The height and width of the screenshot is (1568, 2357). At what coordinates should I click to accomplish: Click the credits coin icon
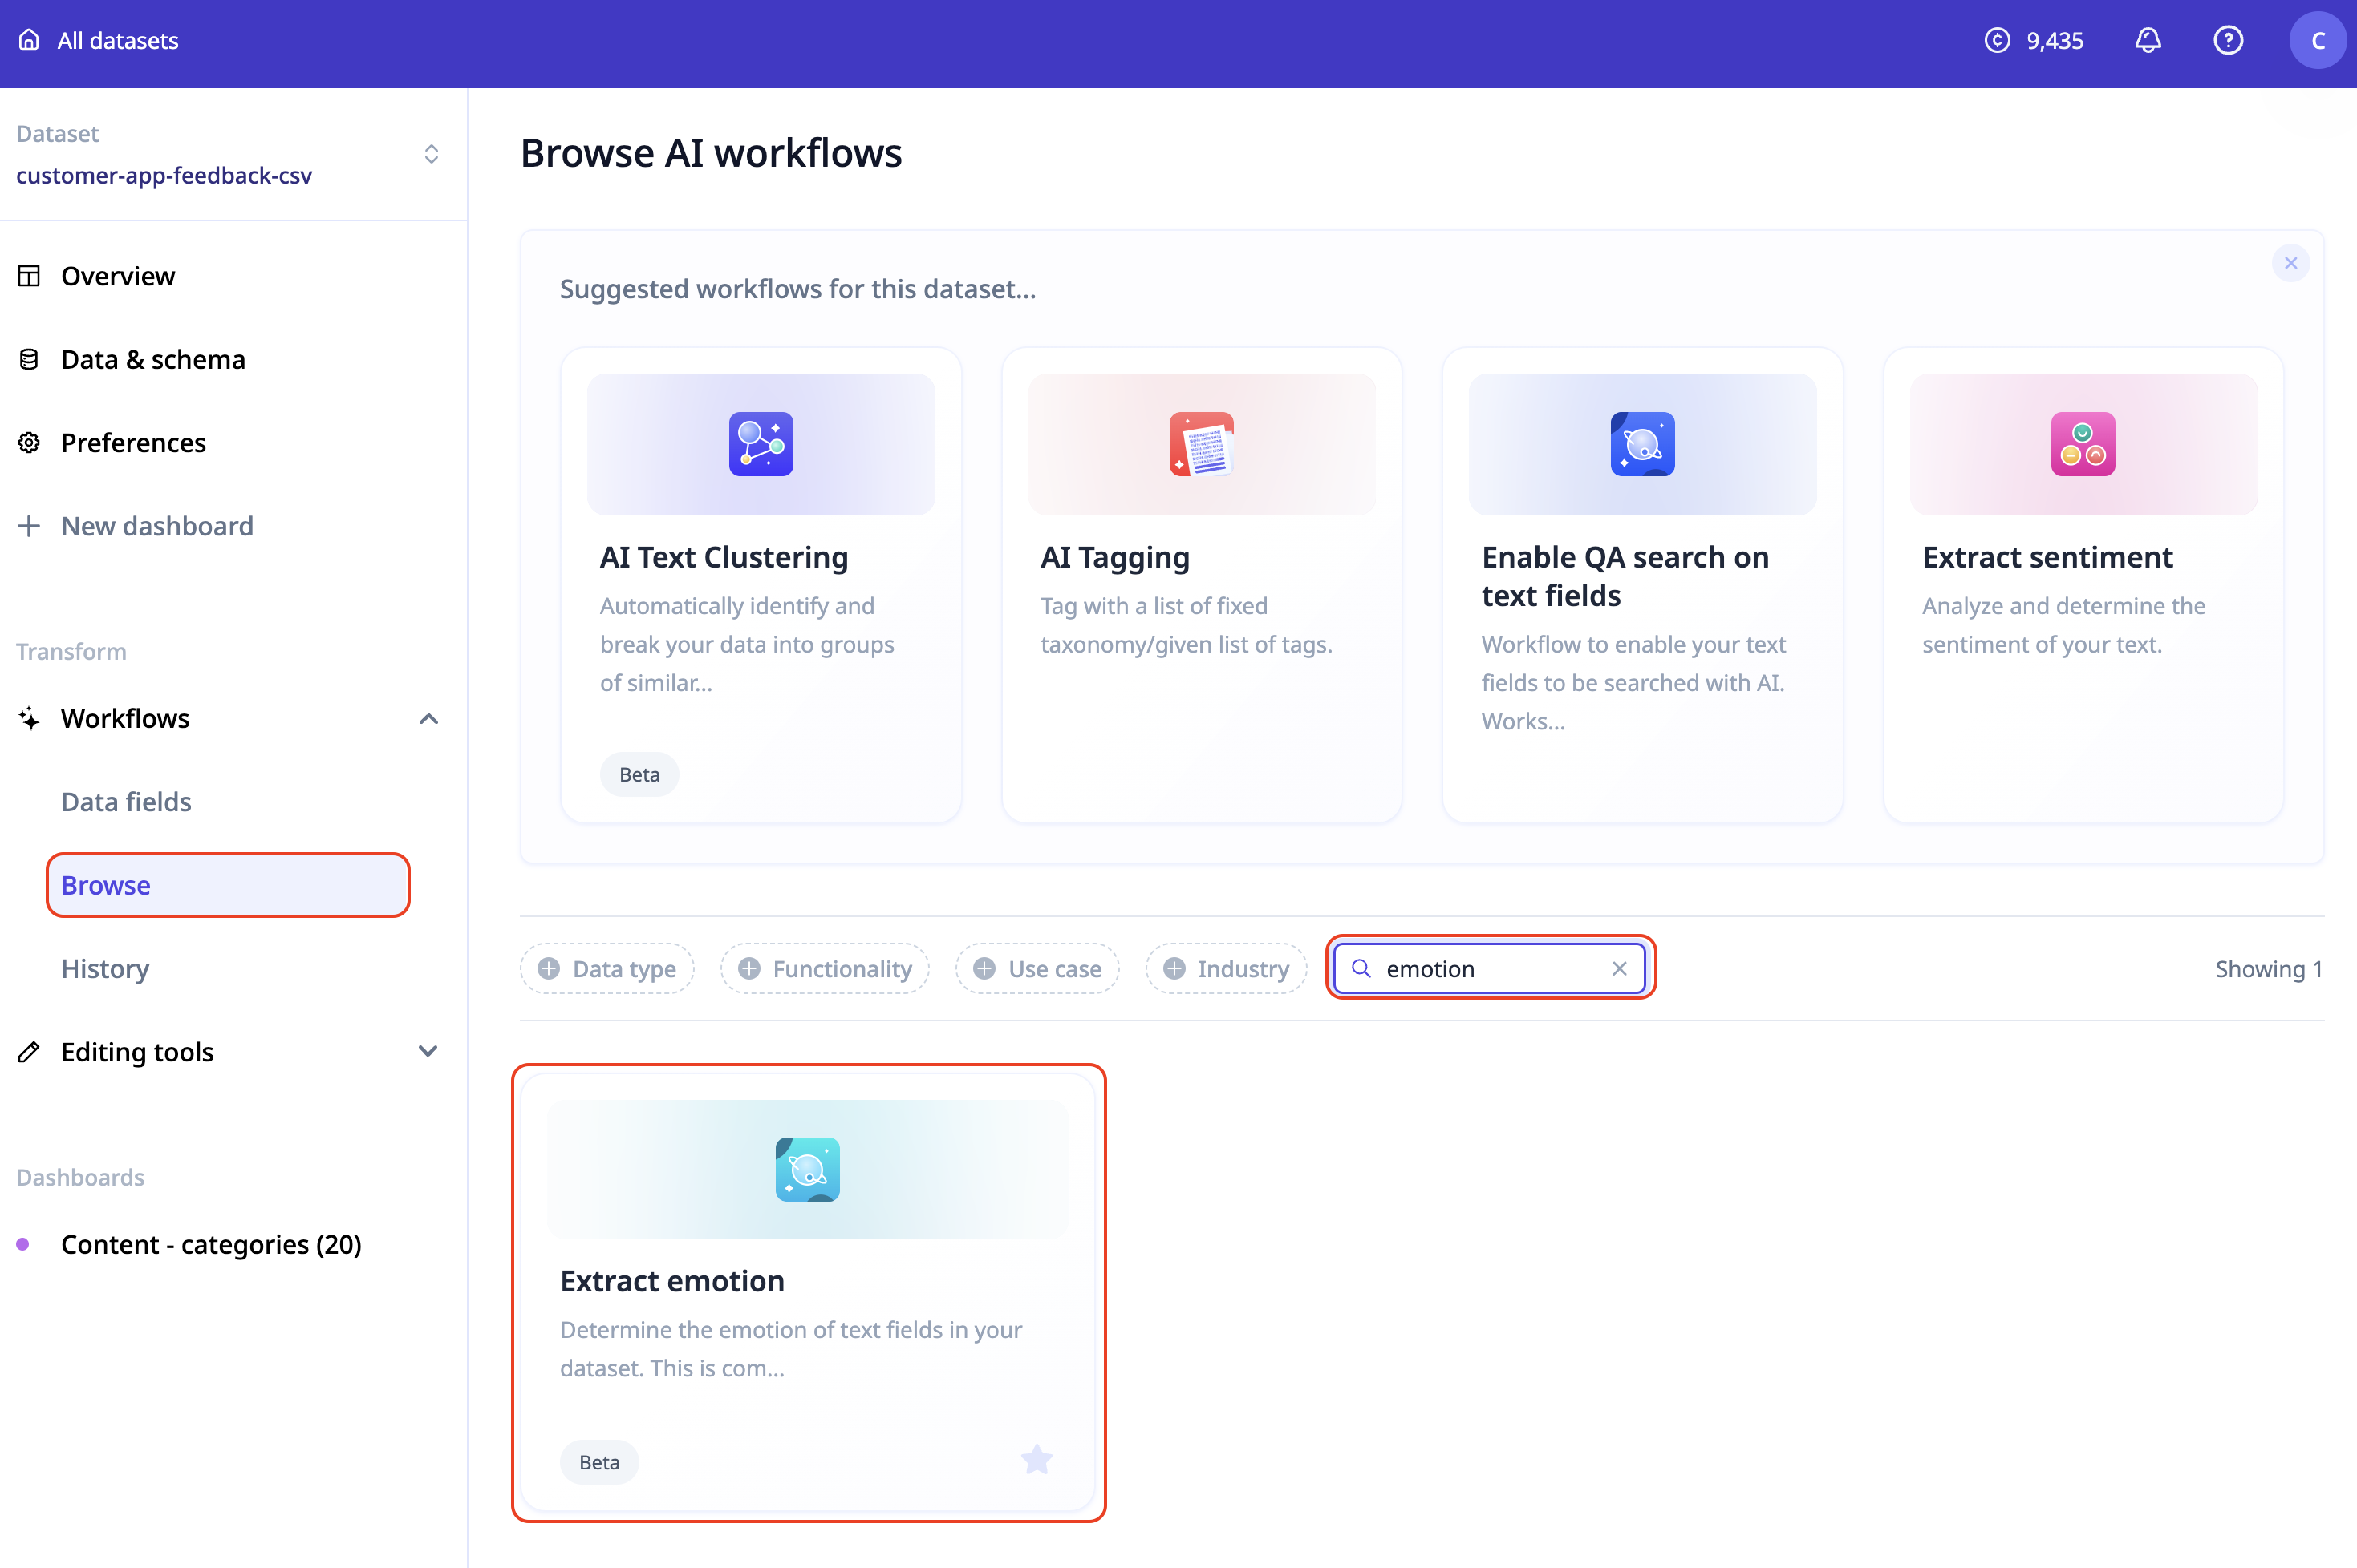click(x=1997, y=40)
